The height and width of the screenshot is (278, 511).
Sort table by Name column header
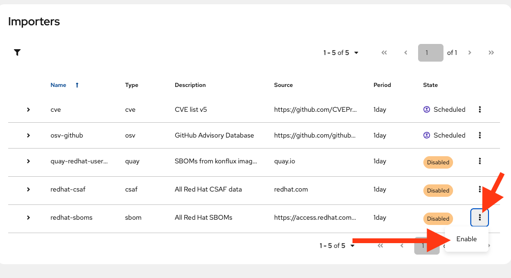coord(58,85)
